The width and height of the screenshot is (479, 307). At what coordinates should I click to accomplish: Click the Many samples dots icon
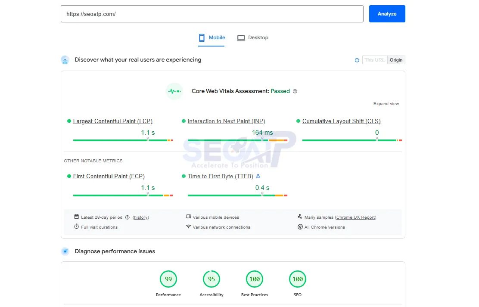(x=300, y=217)
